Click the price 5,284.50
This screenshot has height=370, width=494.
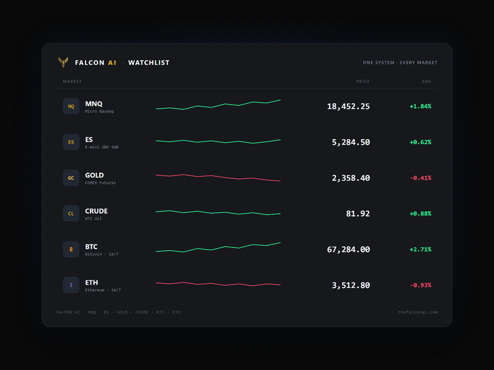tap(351, 142)
